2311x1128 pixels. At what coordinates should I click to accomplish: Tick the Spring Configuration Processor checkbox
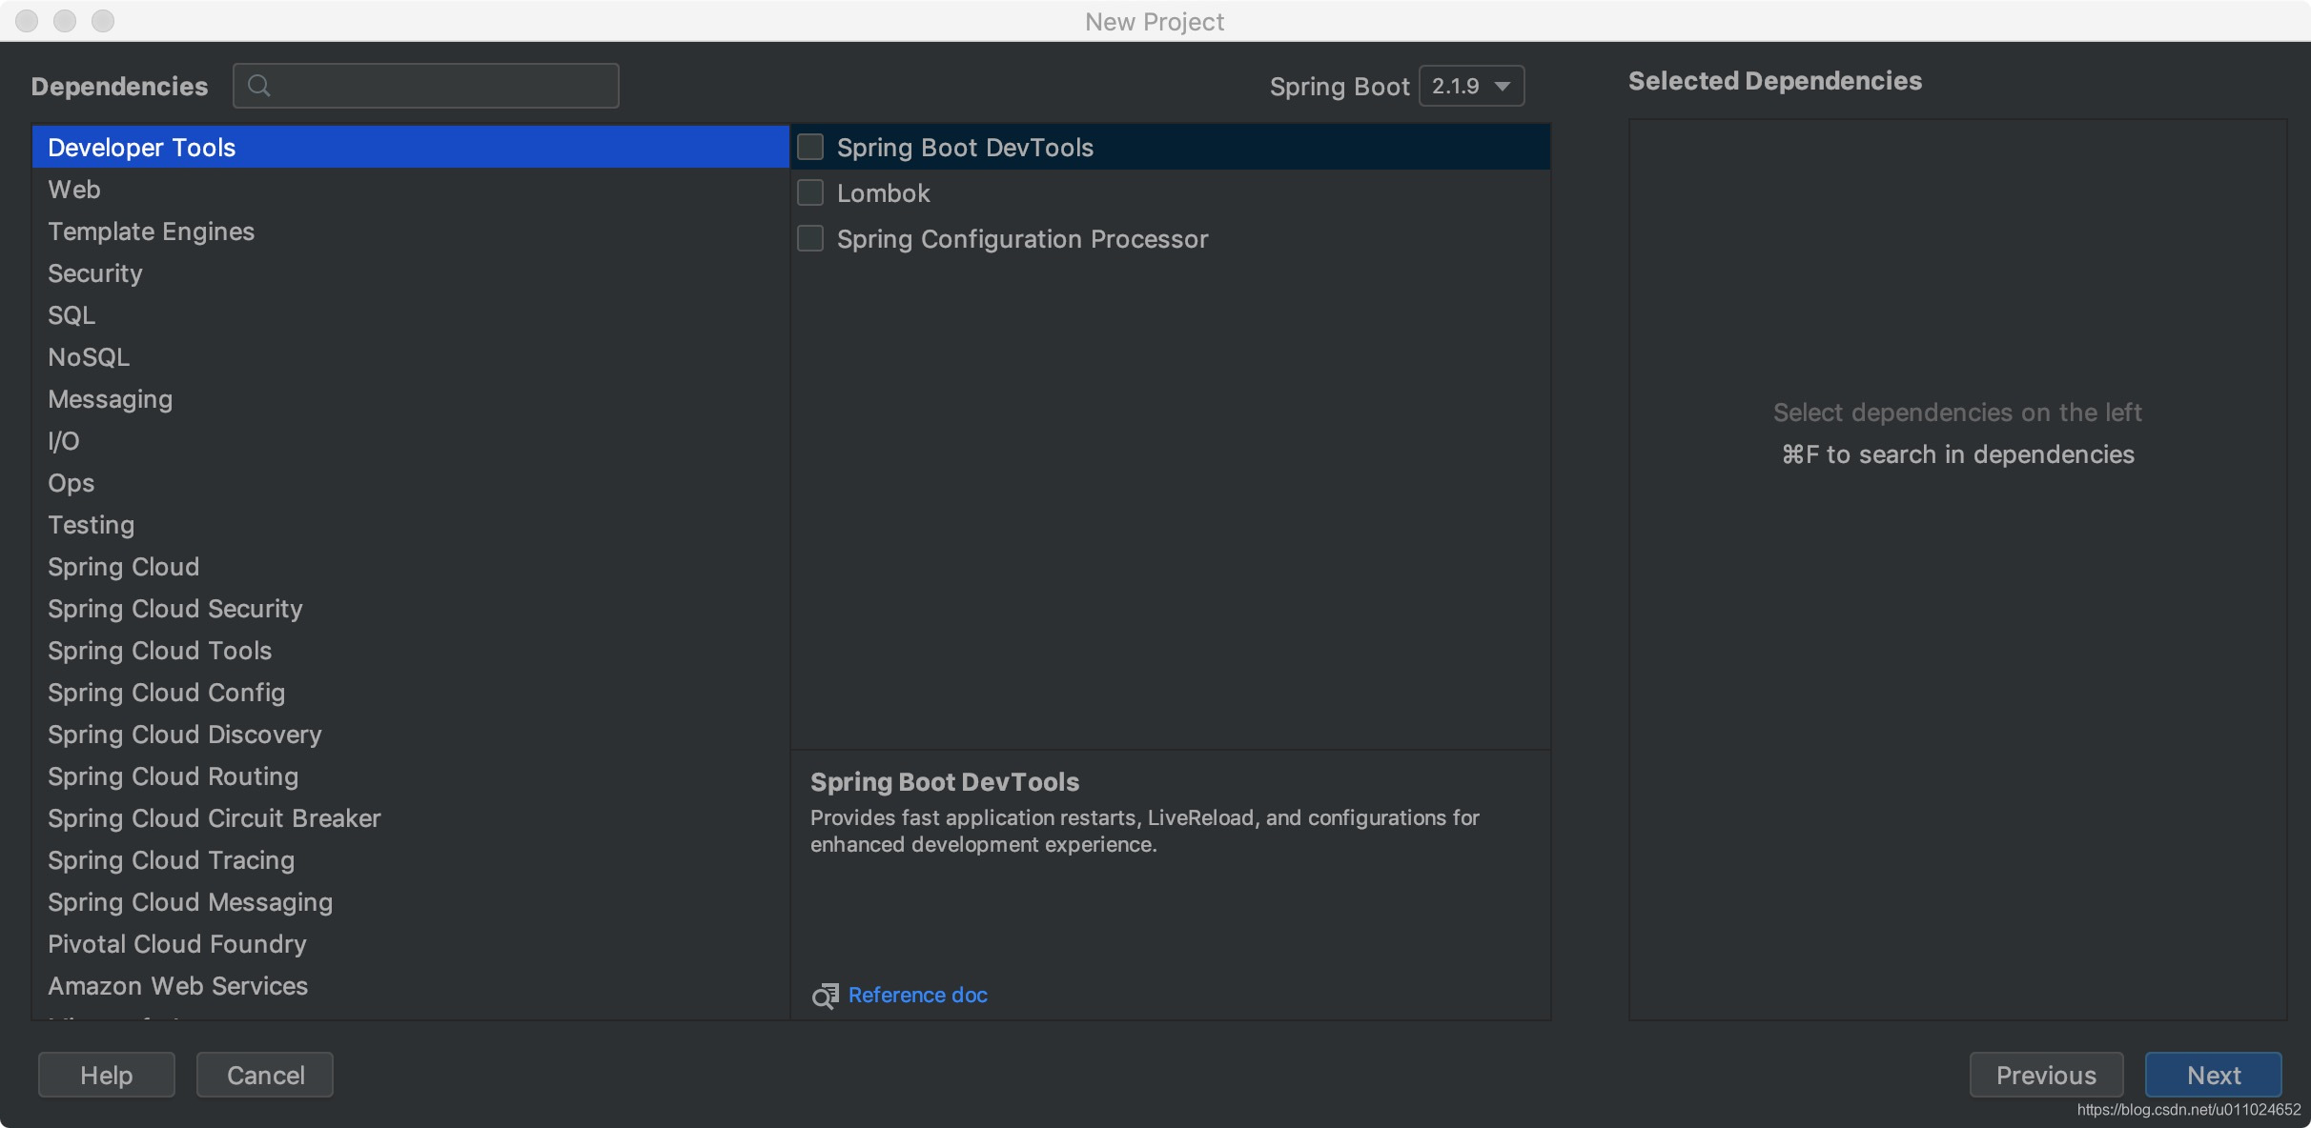[x=810, y=238]
